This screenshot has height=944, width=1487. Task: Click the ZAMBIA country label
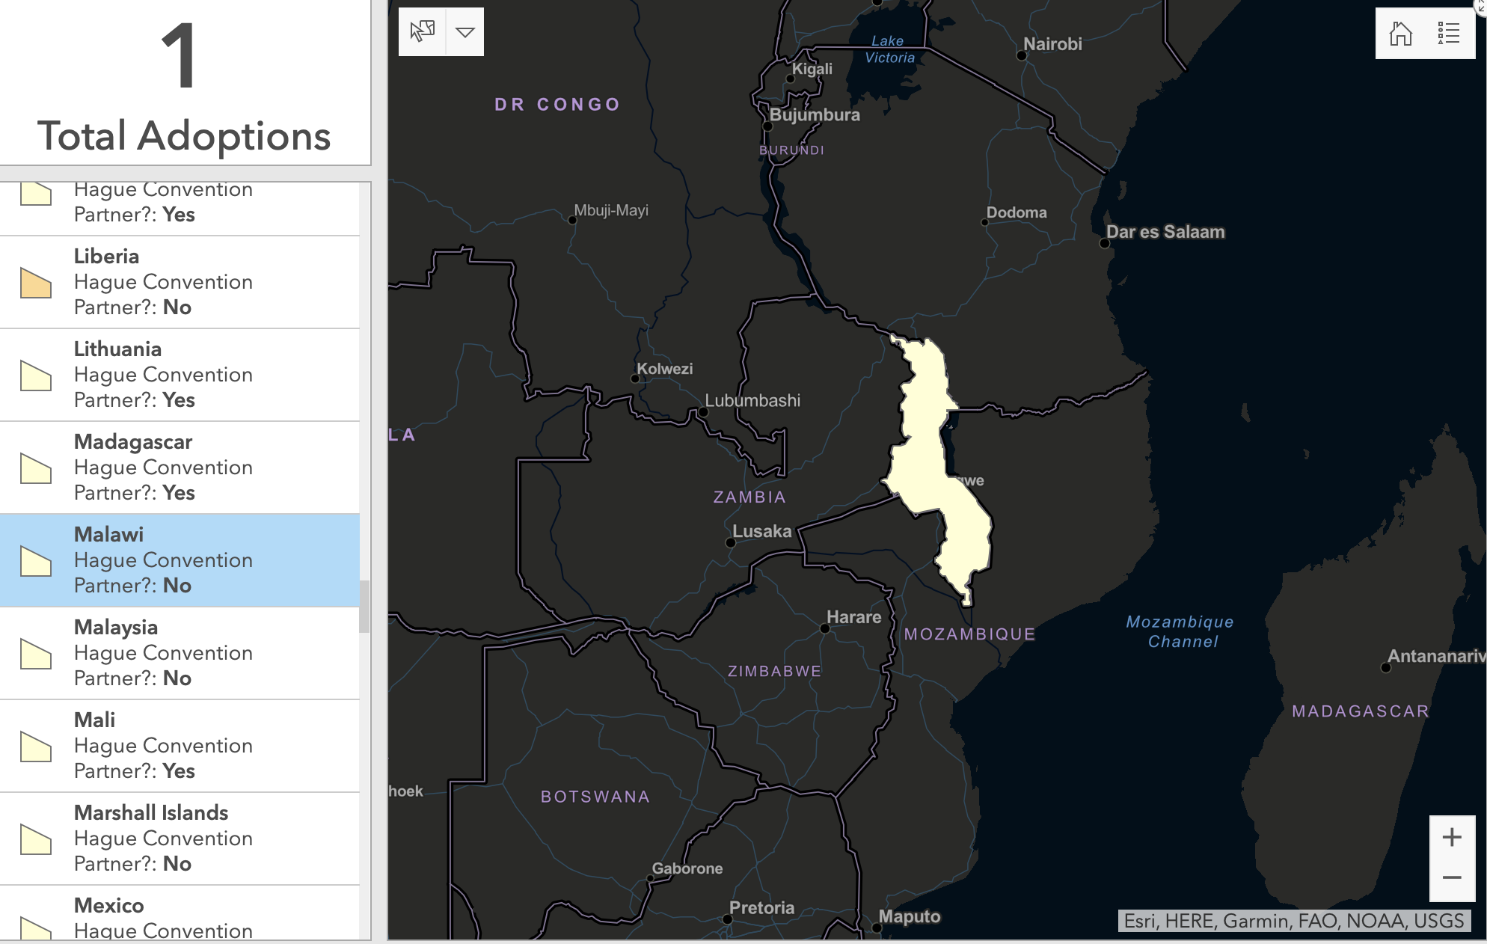(749, 497)
